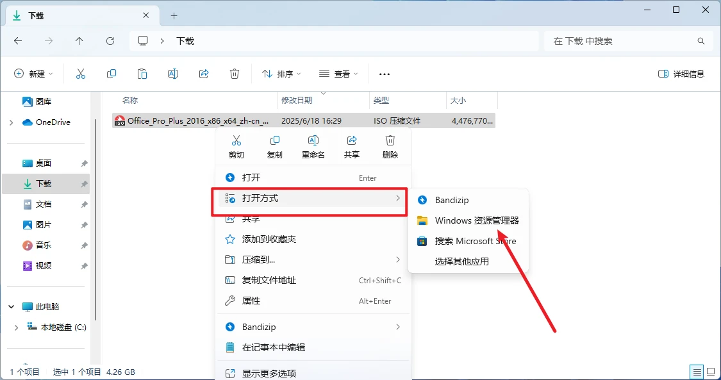721x380 pixels.
Task: Click 打开 in the context menu
Action: pyautogui.click(x=313, y=178)
